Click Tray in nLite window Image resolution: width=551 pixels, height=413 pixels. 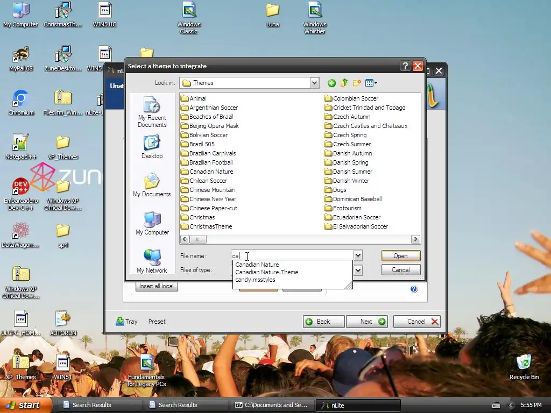tap(126, 322)
